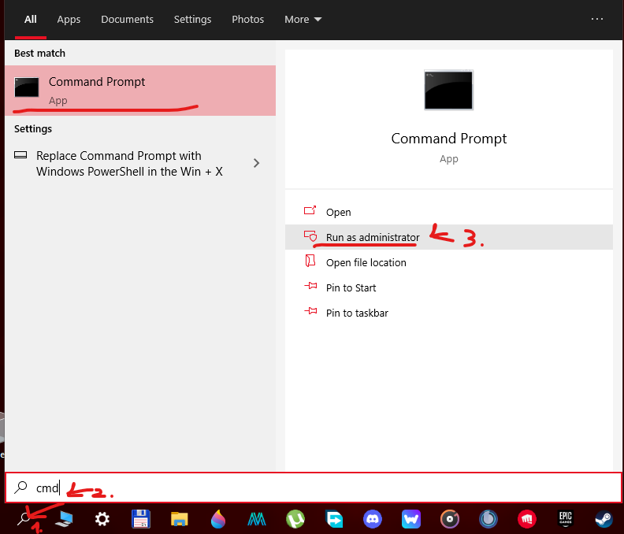Image resolution: width=624 pixels, height=534 pixels.
Task: Click the cmd search input field
Action: tap(314, 488)
